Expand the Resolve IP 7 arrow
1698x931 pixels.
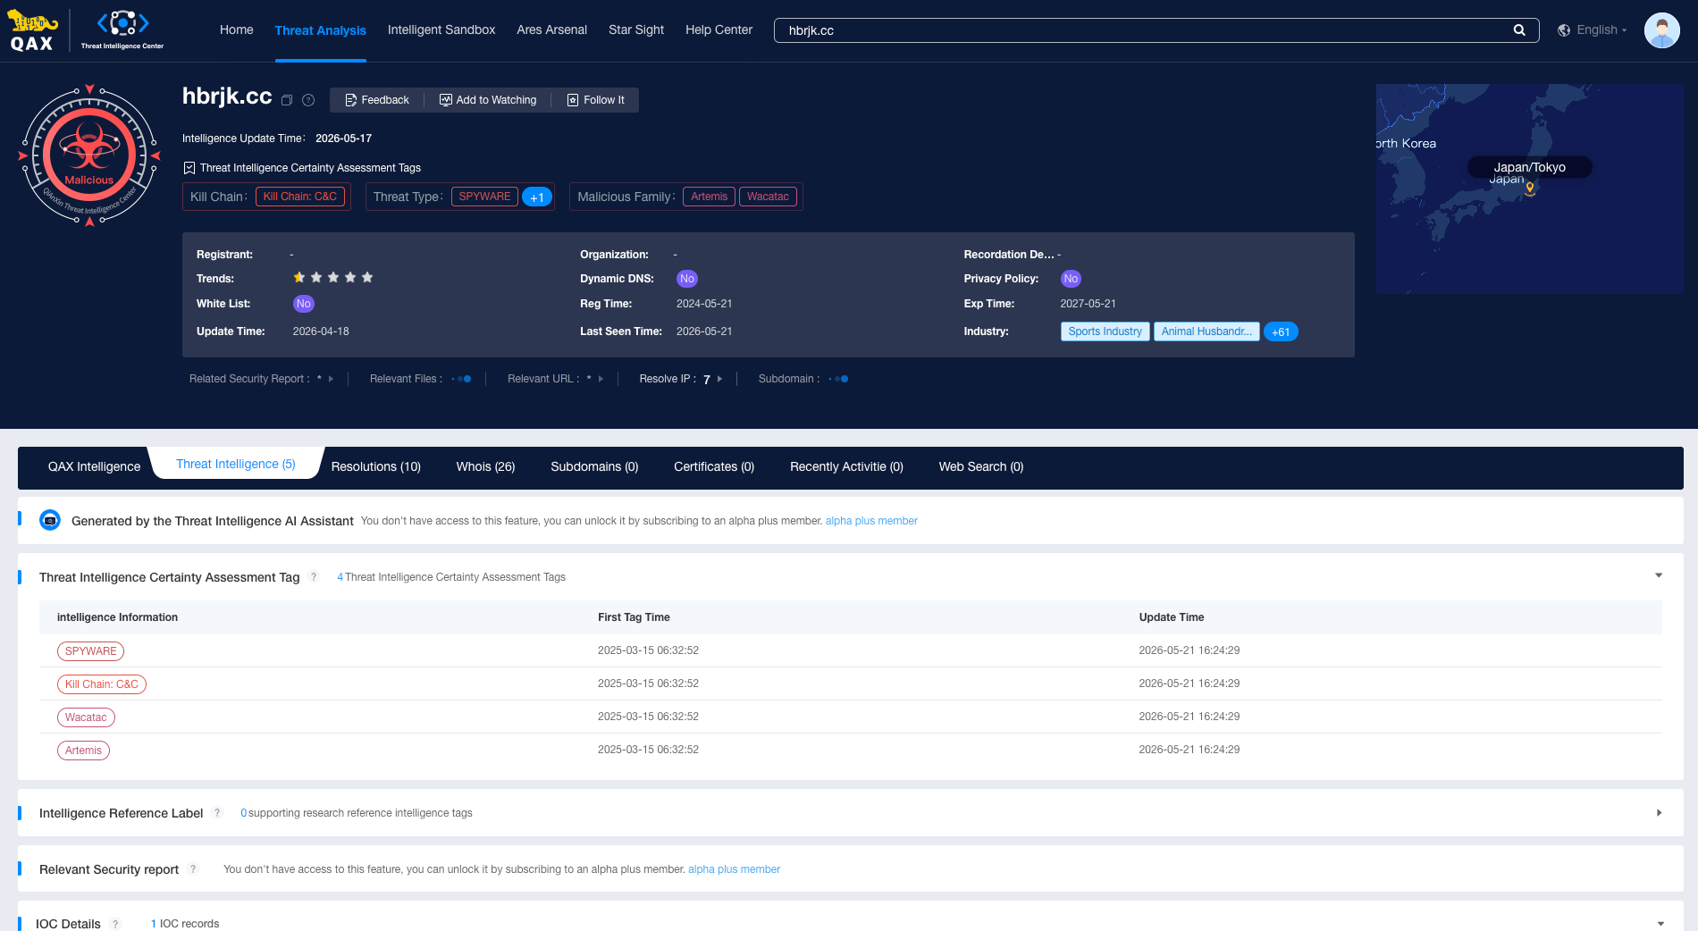point(720,379)
